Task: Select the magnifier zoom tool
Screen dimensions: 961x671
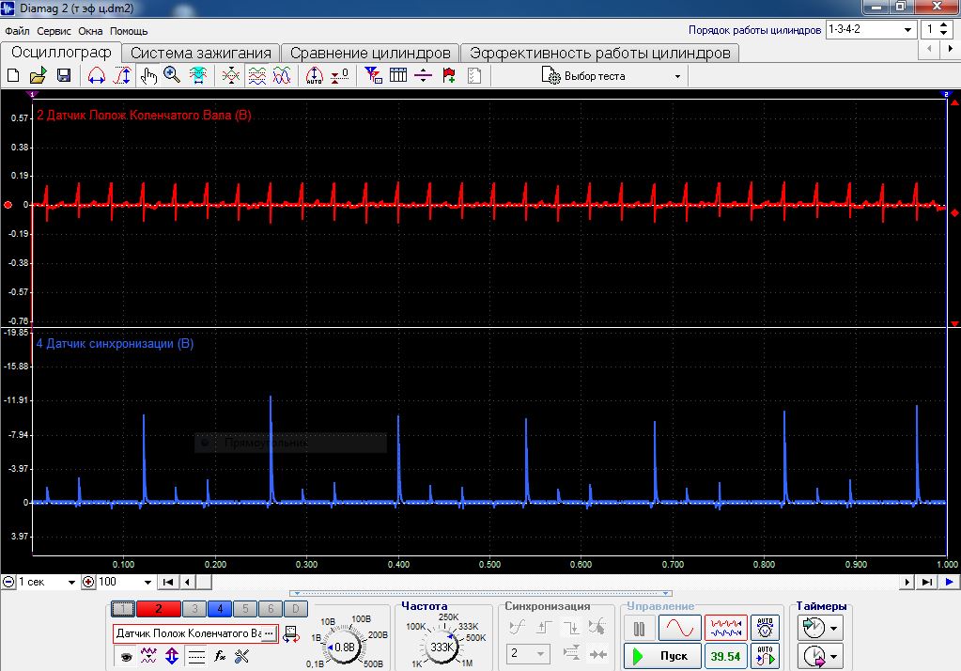Action: coord(172,75)
